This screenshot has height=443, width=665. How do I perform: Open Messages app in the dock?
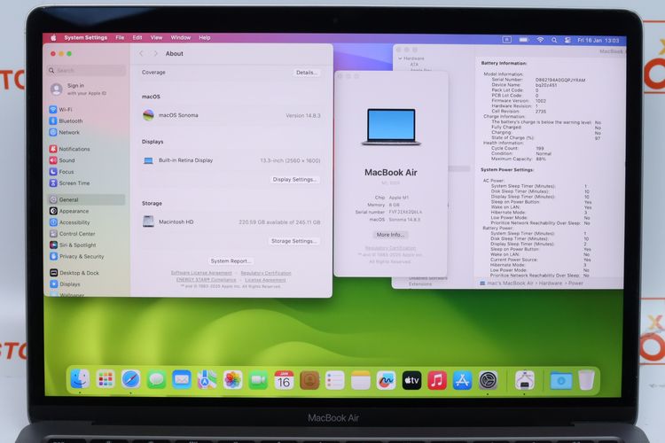[x=156, y=379]
